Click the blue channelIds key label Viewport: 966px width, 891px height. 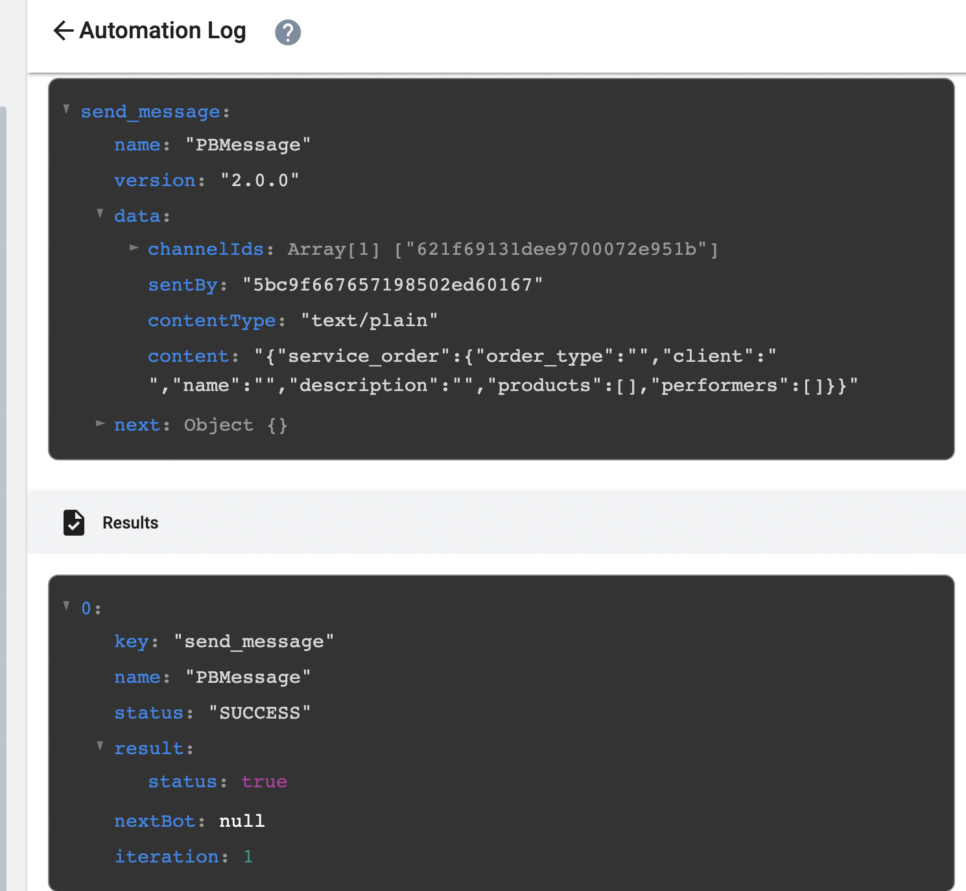point(206,249)
